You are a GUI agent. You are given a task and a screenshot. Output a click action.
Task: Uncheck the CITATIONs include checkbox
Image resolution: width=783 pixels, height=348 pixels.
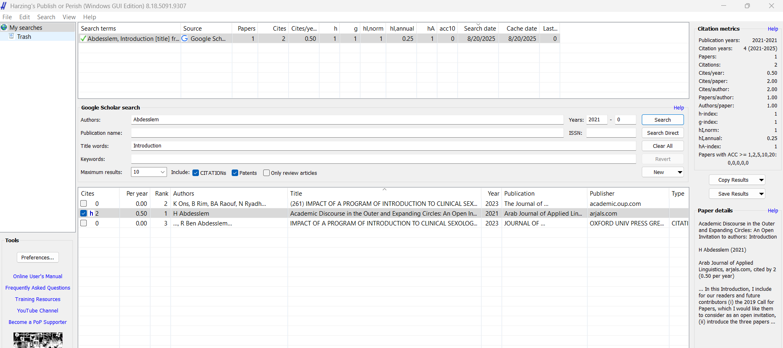[196, 173]
